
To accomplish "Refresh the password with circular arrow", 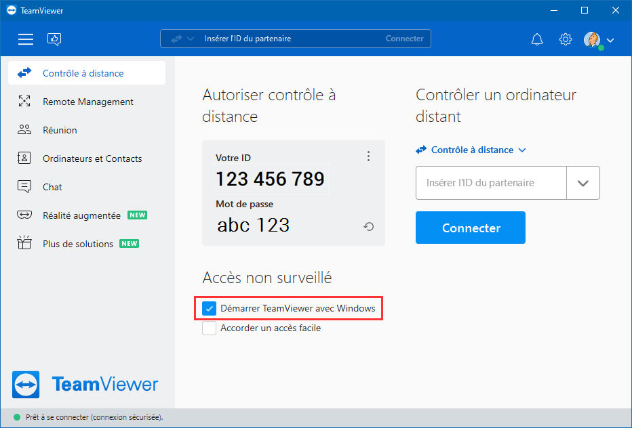I will (x=368, y=227).
